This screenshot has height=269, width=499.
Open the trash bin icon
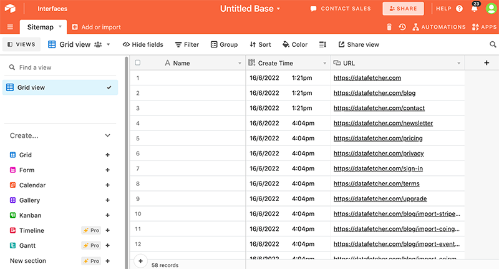point(389,27)
